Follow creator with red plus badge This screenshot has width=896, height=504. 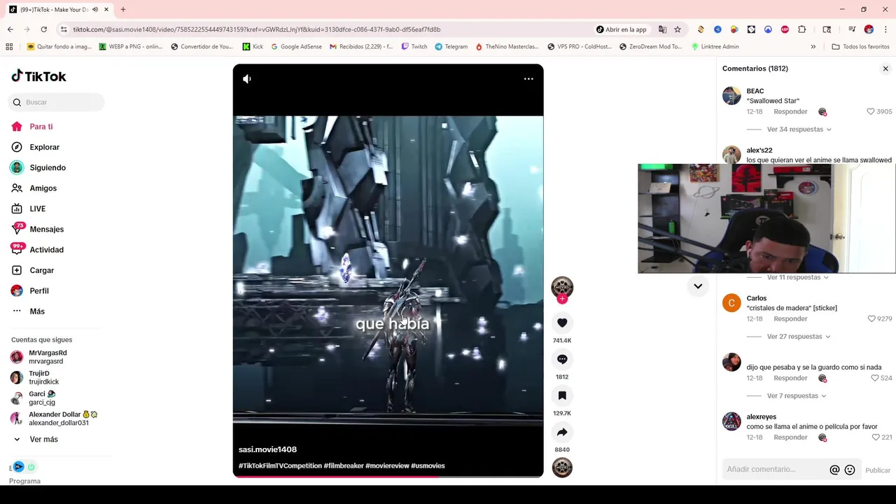[562, 299]
